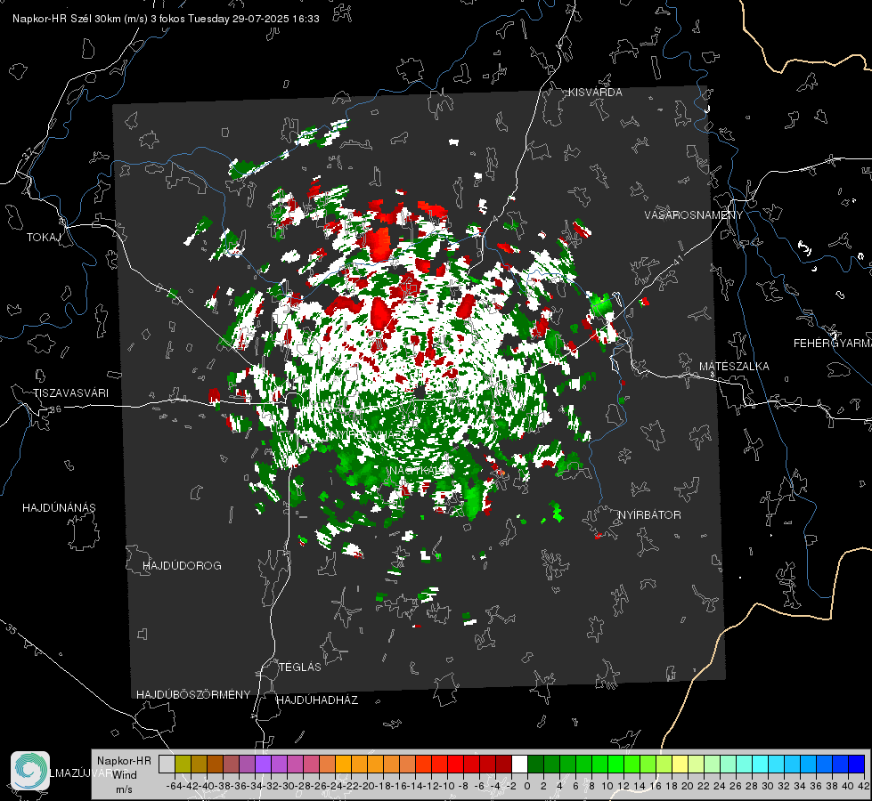Pick the bright green swatch between 10 and 12
This screenshot has height=801, width=872.
pos(615,764)
